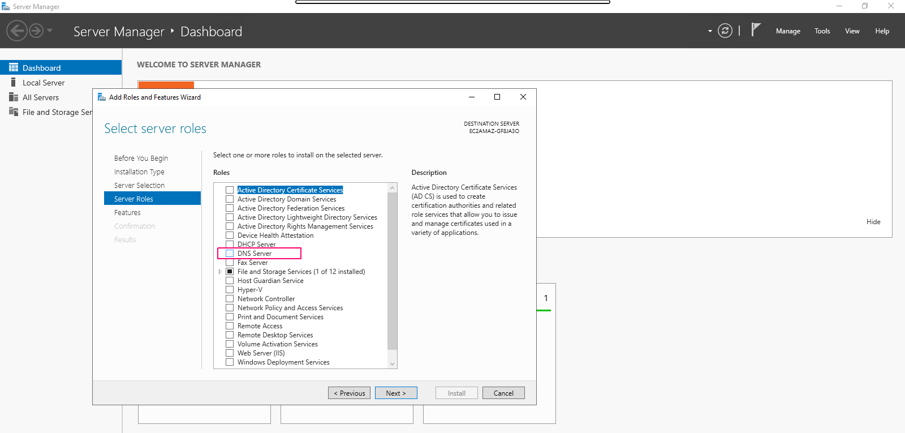
Task: Click the wizard title bar icon
Action: (102, 97)
